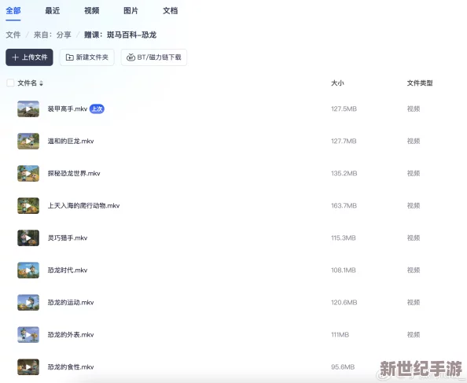Open the 温和的巨龙.mkv video thumbnail
Screen dimensions: 467x383
28,142
